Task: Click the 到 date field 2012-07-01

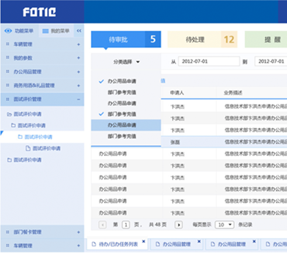Action: click(271, 61)
